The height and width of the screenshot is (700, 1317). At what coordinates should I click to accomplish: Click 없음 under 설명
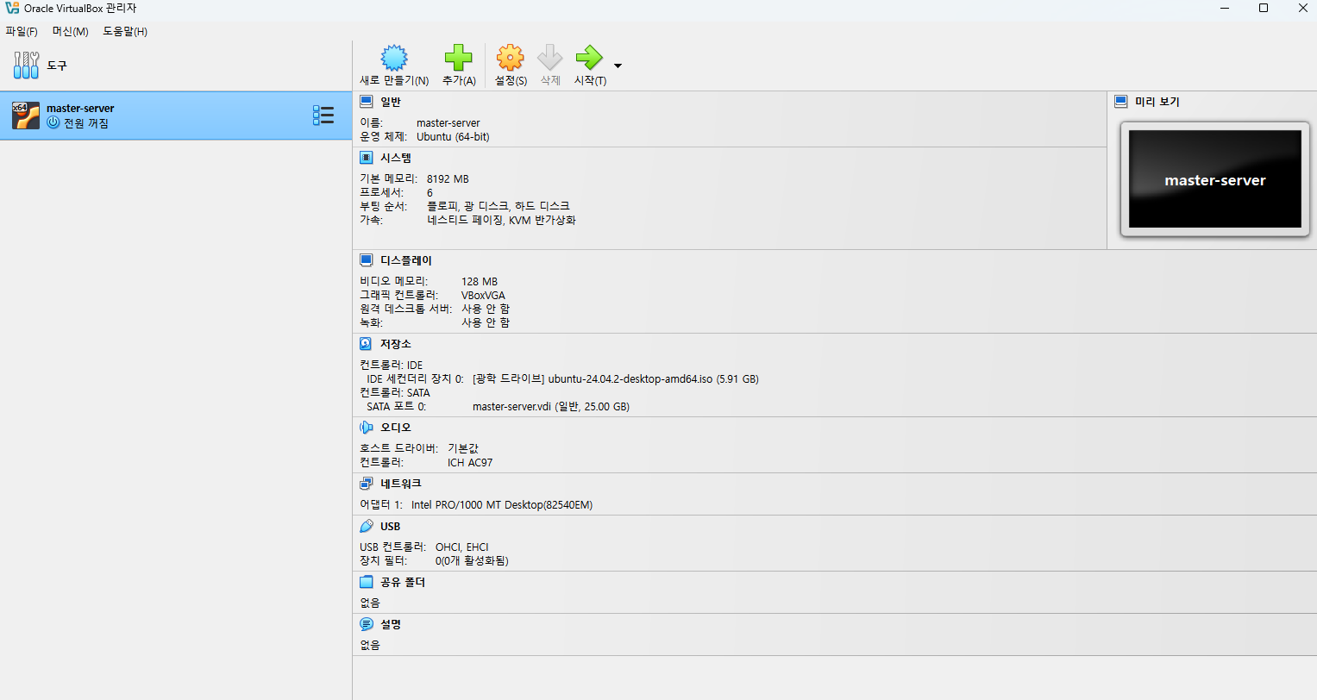click(370, 646)
